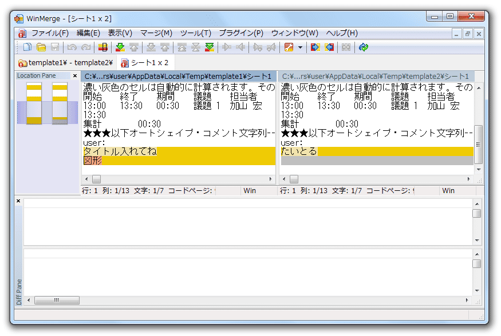501x336 pixels.
Task: Click the grayed auto-merge grid icon
Action: click(x=346, y=47)
